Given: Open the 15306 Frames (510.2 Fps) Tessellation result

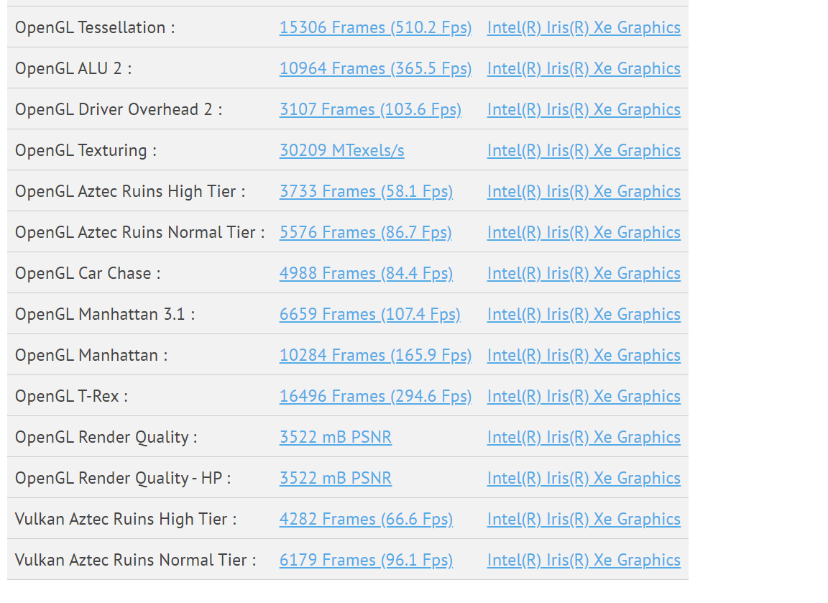Looking at the screenshot, I should [x=375, y=27].
